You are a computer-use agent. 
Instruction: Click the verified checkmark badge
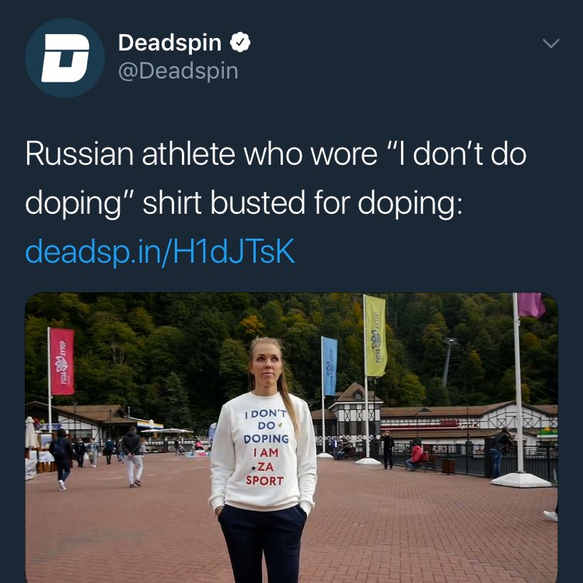pyautogui.click(x=240, y=43)
